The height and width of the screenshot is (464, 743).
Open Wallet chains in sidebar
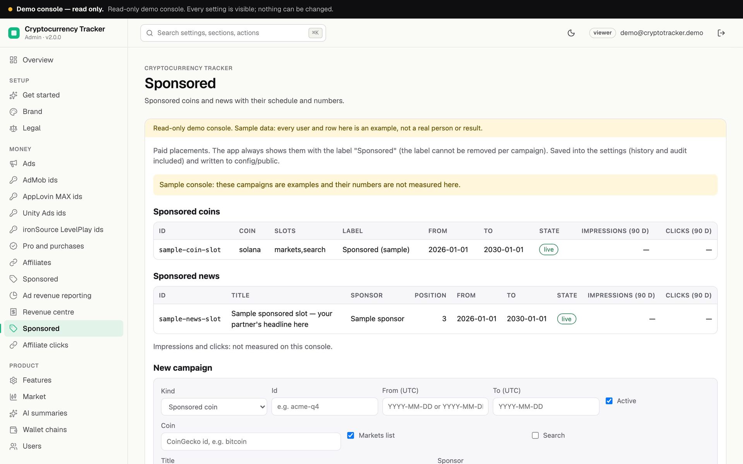[x=64, y=430]
